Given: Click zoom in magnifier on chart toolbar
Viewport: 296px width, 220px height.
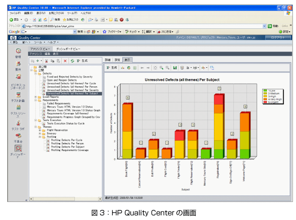Looking at the screenshot, I should (162, 68).
